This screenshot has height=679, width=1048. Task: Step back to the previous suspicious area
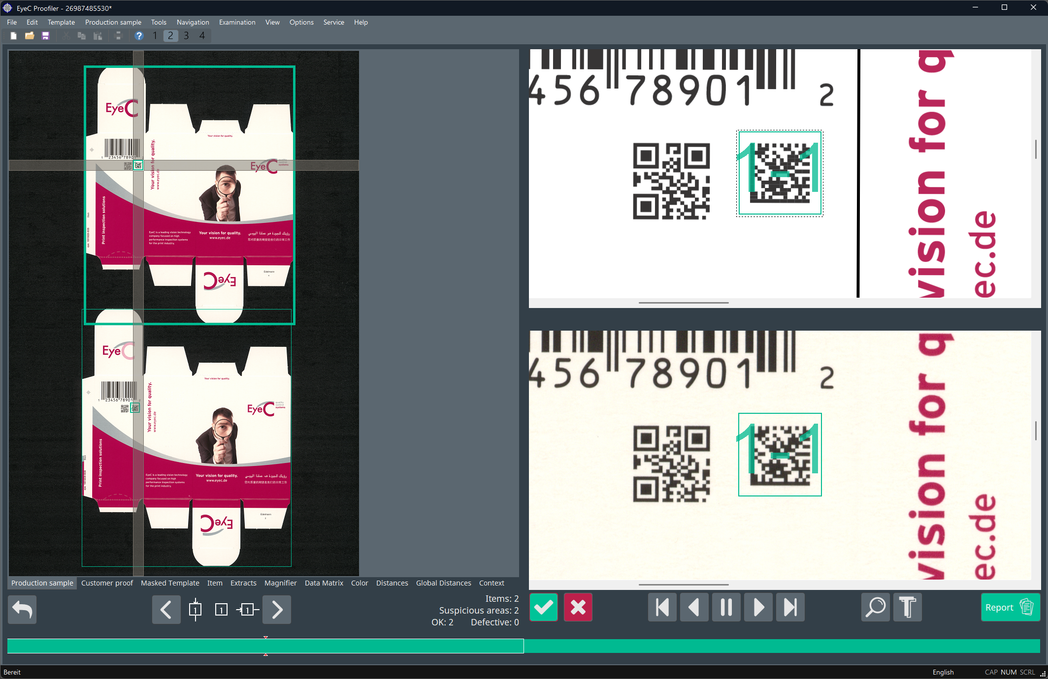(x=694, y=608)
